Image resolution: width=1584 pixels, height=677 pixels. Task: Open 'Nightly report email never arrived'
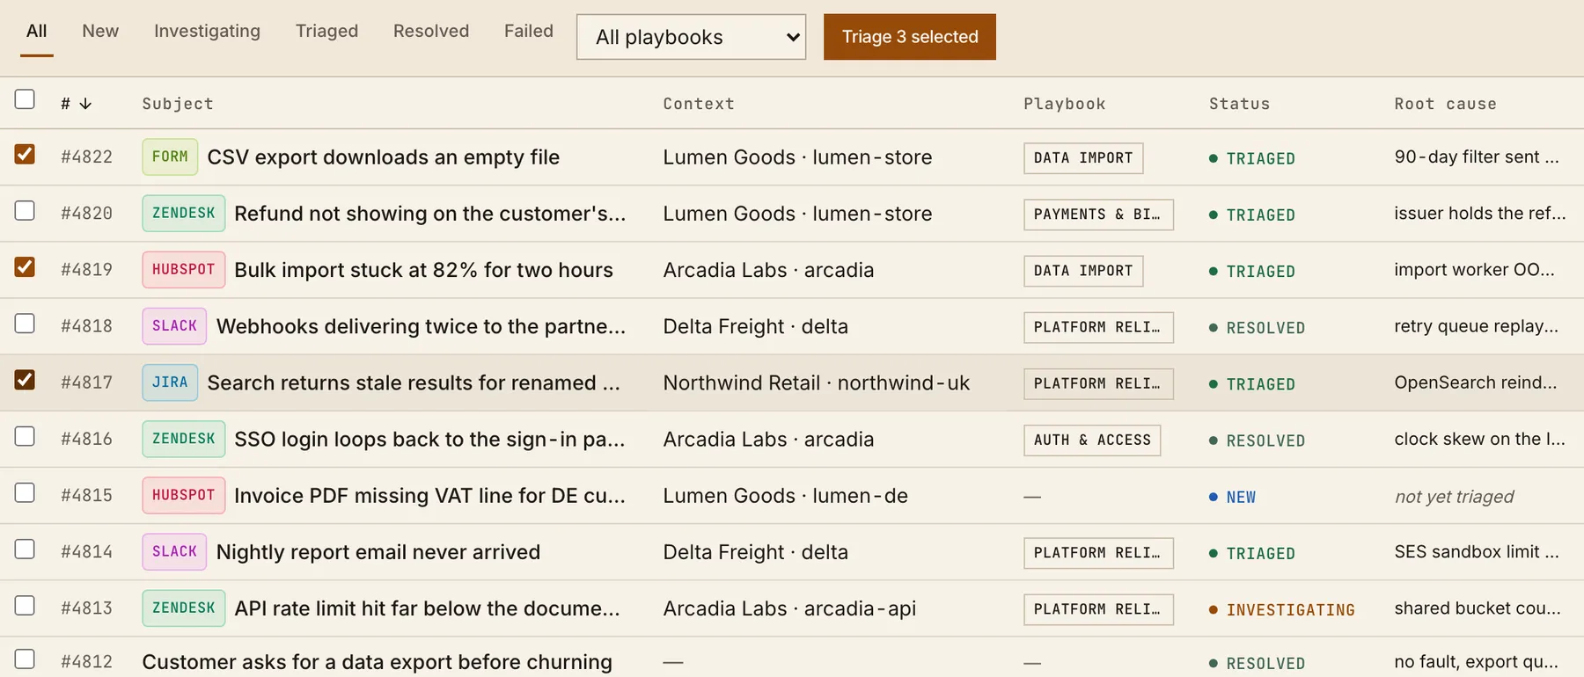pos(378,552)
